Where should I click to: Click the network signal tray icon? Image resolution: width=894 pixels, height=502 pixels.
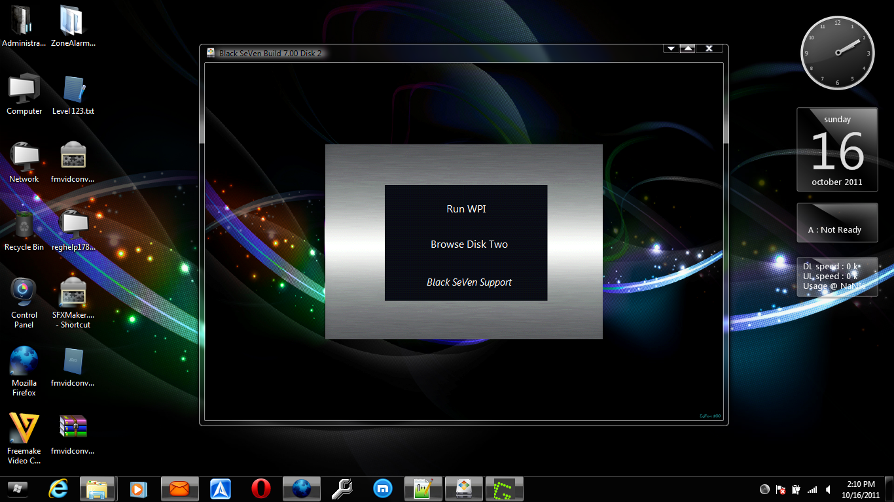pos(812,490)
